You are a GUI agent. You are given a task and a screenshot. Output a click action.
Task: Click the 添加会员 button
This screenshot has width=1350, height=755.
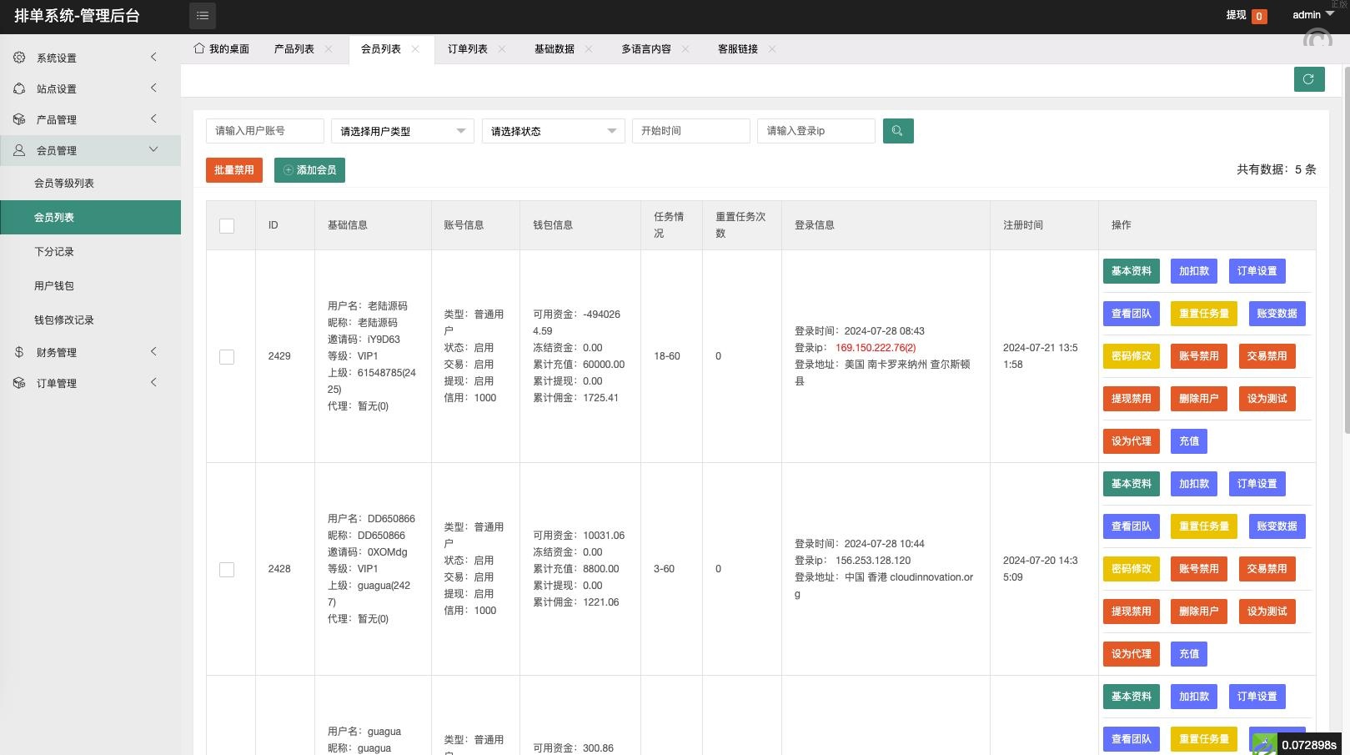point(309,170)
